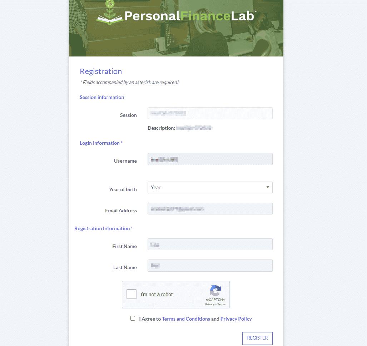Click reCAPTCHA Terms link

click(x=222, y=304)
